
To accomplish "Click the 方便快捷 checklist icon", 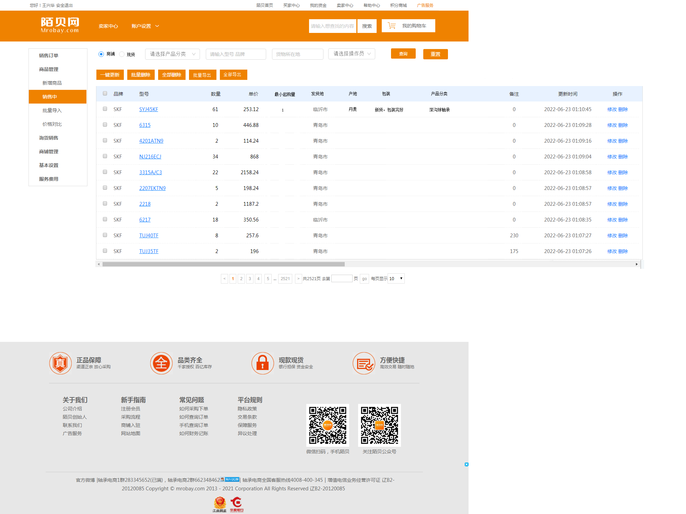I will click(364, 363).
